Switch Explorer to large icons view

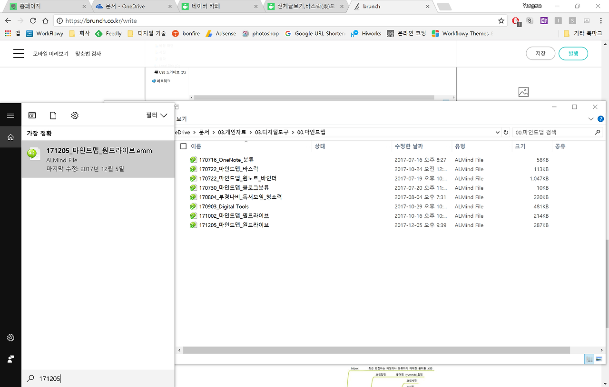point(599,359)
